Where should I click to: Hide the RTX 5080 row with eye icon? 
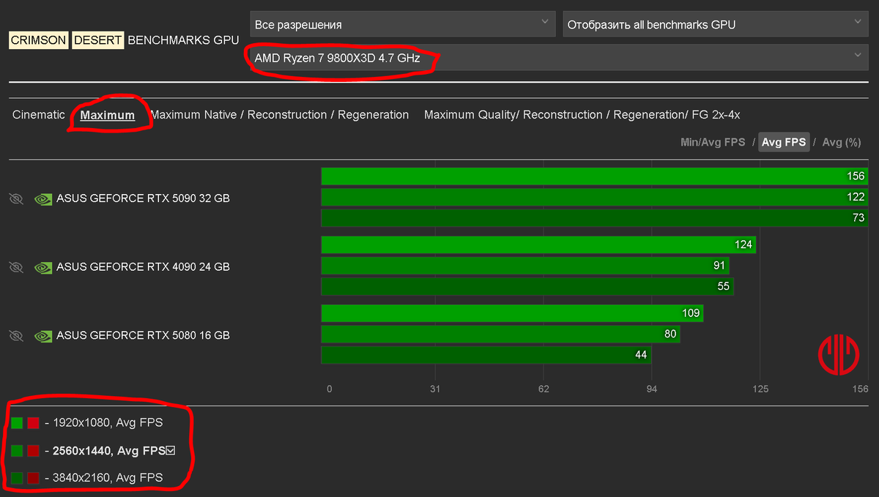point(16,335)
